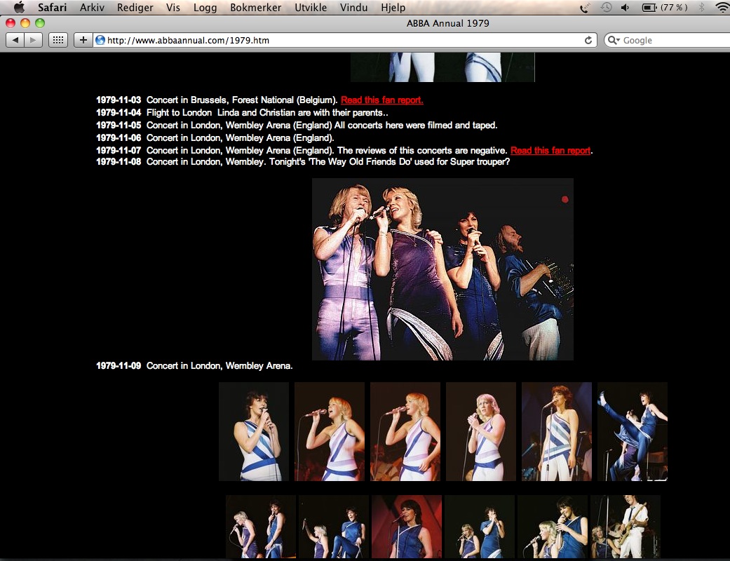Click the battery 77% indicator
Viewport: 730px width, 561px height.
coord(664,8)
